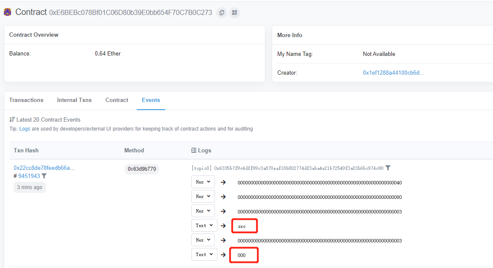This screenshot has height=268, width=493.
Task: Click the More Info heading
Action: [290, 35]
